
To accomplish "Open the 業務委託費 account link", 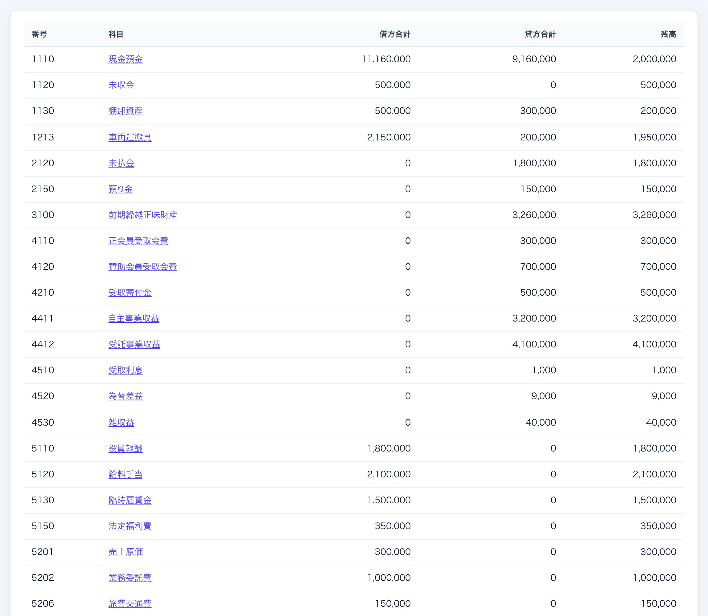I will 130,577.
